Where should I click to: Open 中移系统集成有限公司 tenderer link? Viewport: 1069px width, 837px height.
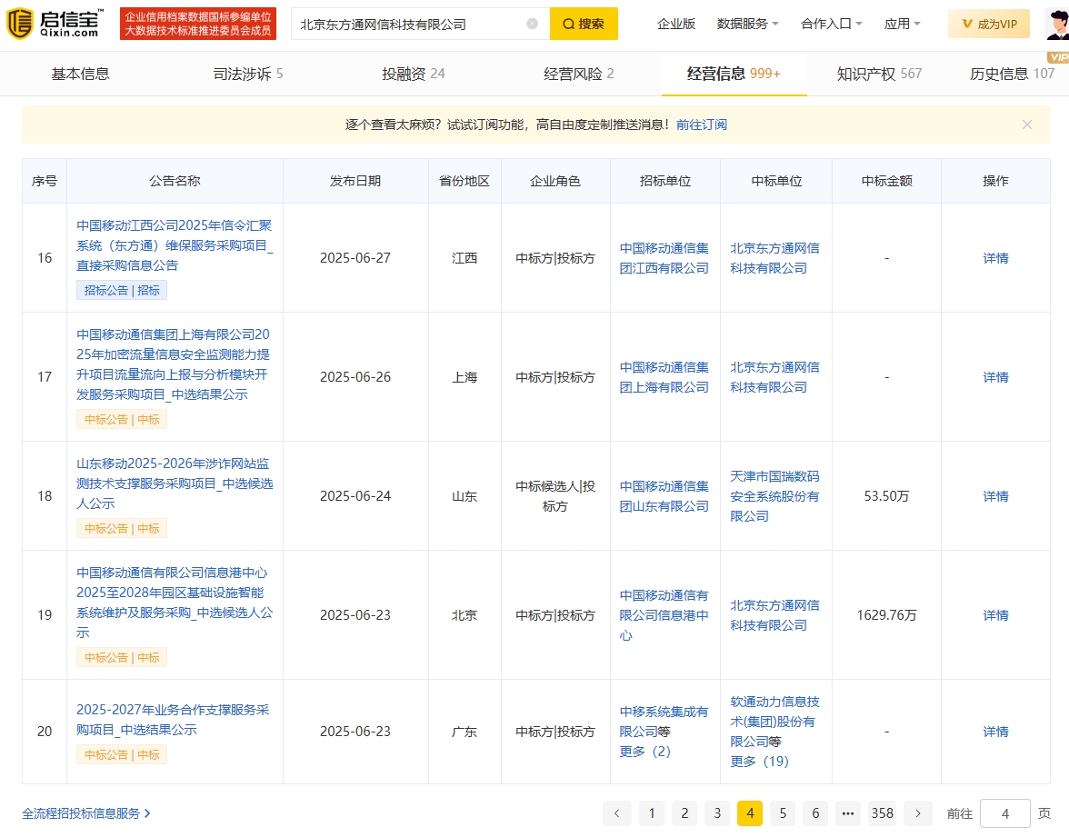(x=664, y=722)
